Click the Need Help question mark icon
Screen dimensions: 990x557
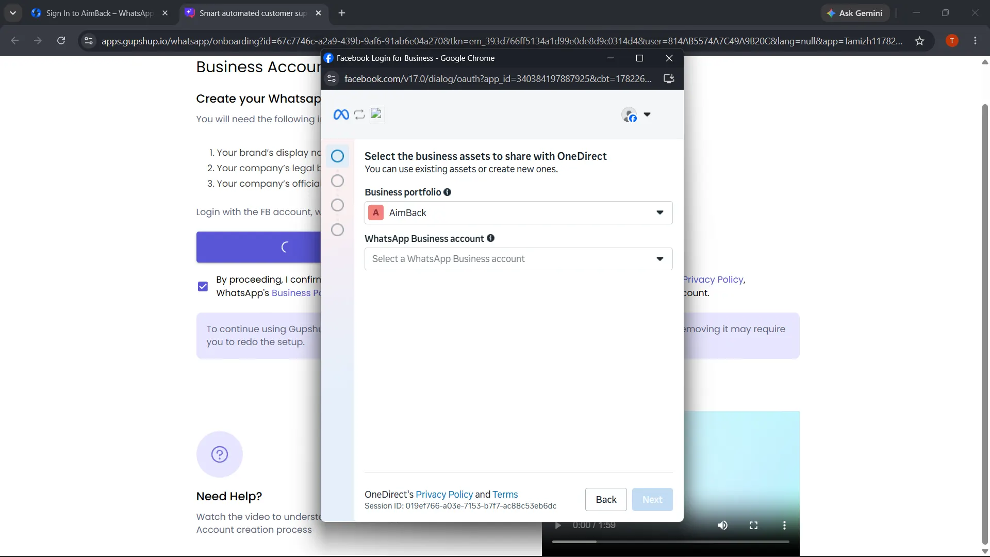pos(219,454)
